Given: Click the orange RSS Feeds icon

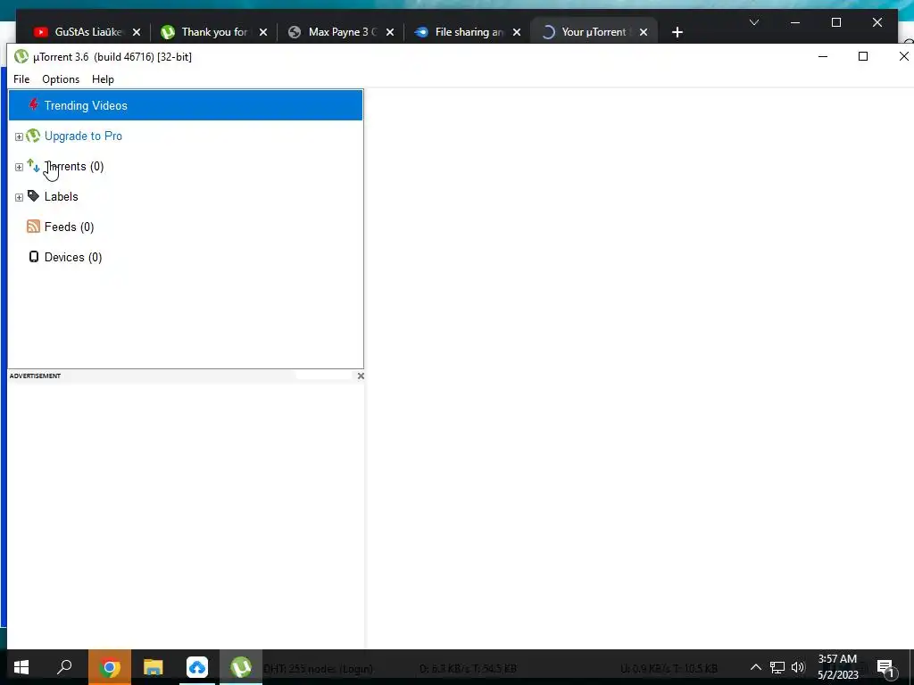Looking at the screenshot, I should (33, 227).
